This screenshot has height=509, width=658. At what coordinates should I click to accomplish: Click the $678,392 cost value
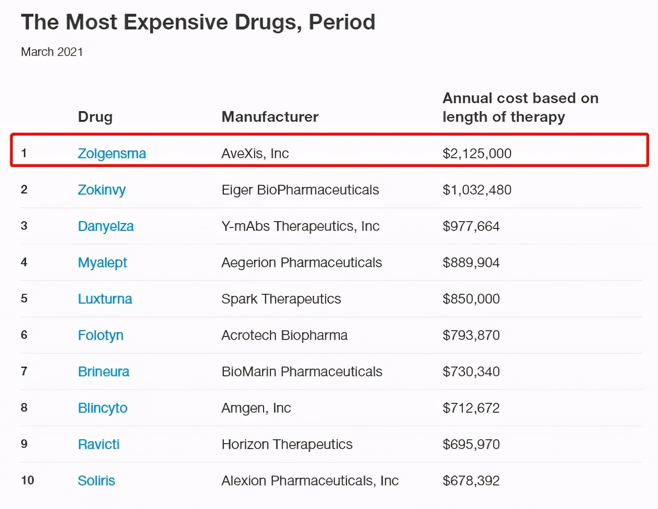(x=471, y=481)
